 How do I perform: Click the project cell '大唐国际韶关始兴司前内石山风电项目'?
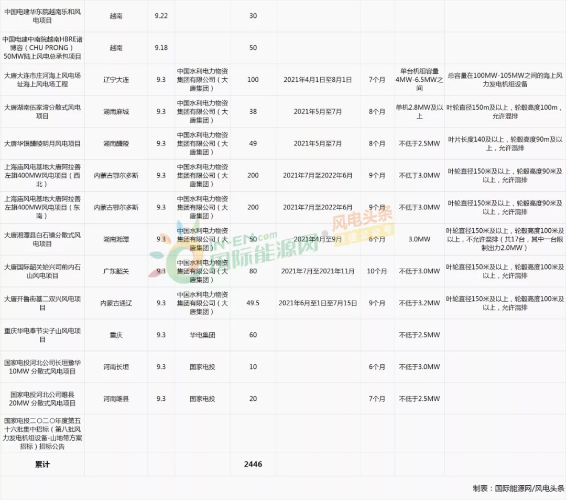click(x=42, y=271)
